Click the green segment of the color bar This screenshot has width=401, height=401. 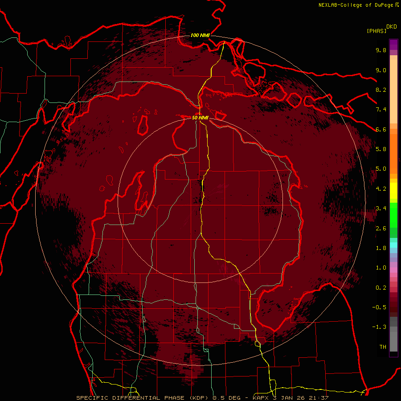(x=393, y=220)
